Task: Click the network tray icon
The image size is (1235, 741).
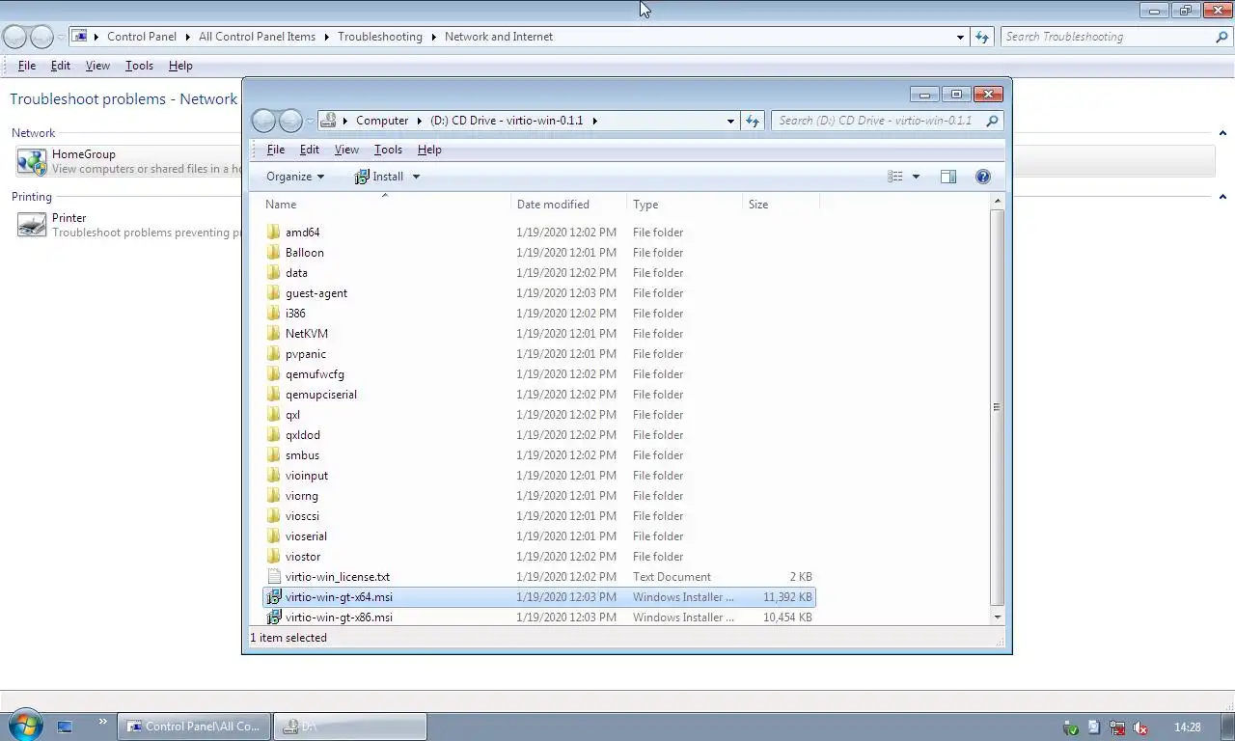Action: (1116, 727)
